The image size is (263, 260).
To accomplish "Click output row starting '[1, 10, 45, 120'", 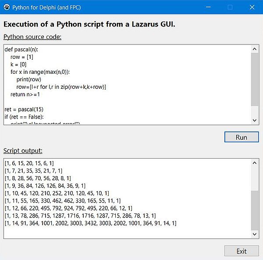I will coord(57,193).
